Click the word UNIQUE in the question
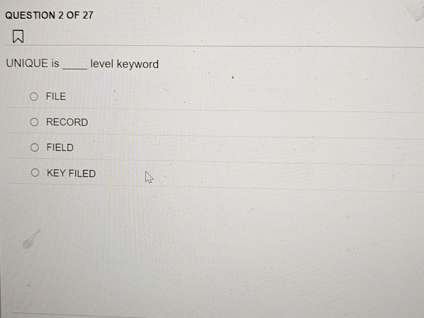The height and width of the screenshot is (318, 424). (26, 64)
